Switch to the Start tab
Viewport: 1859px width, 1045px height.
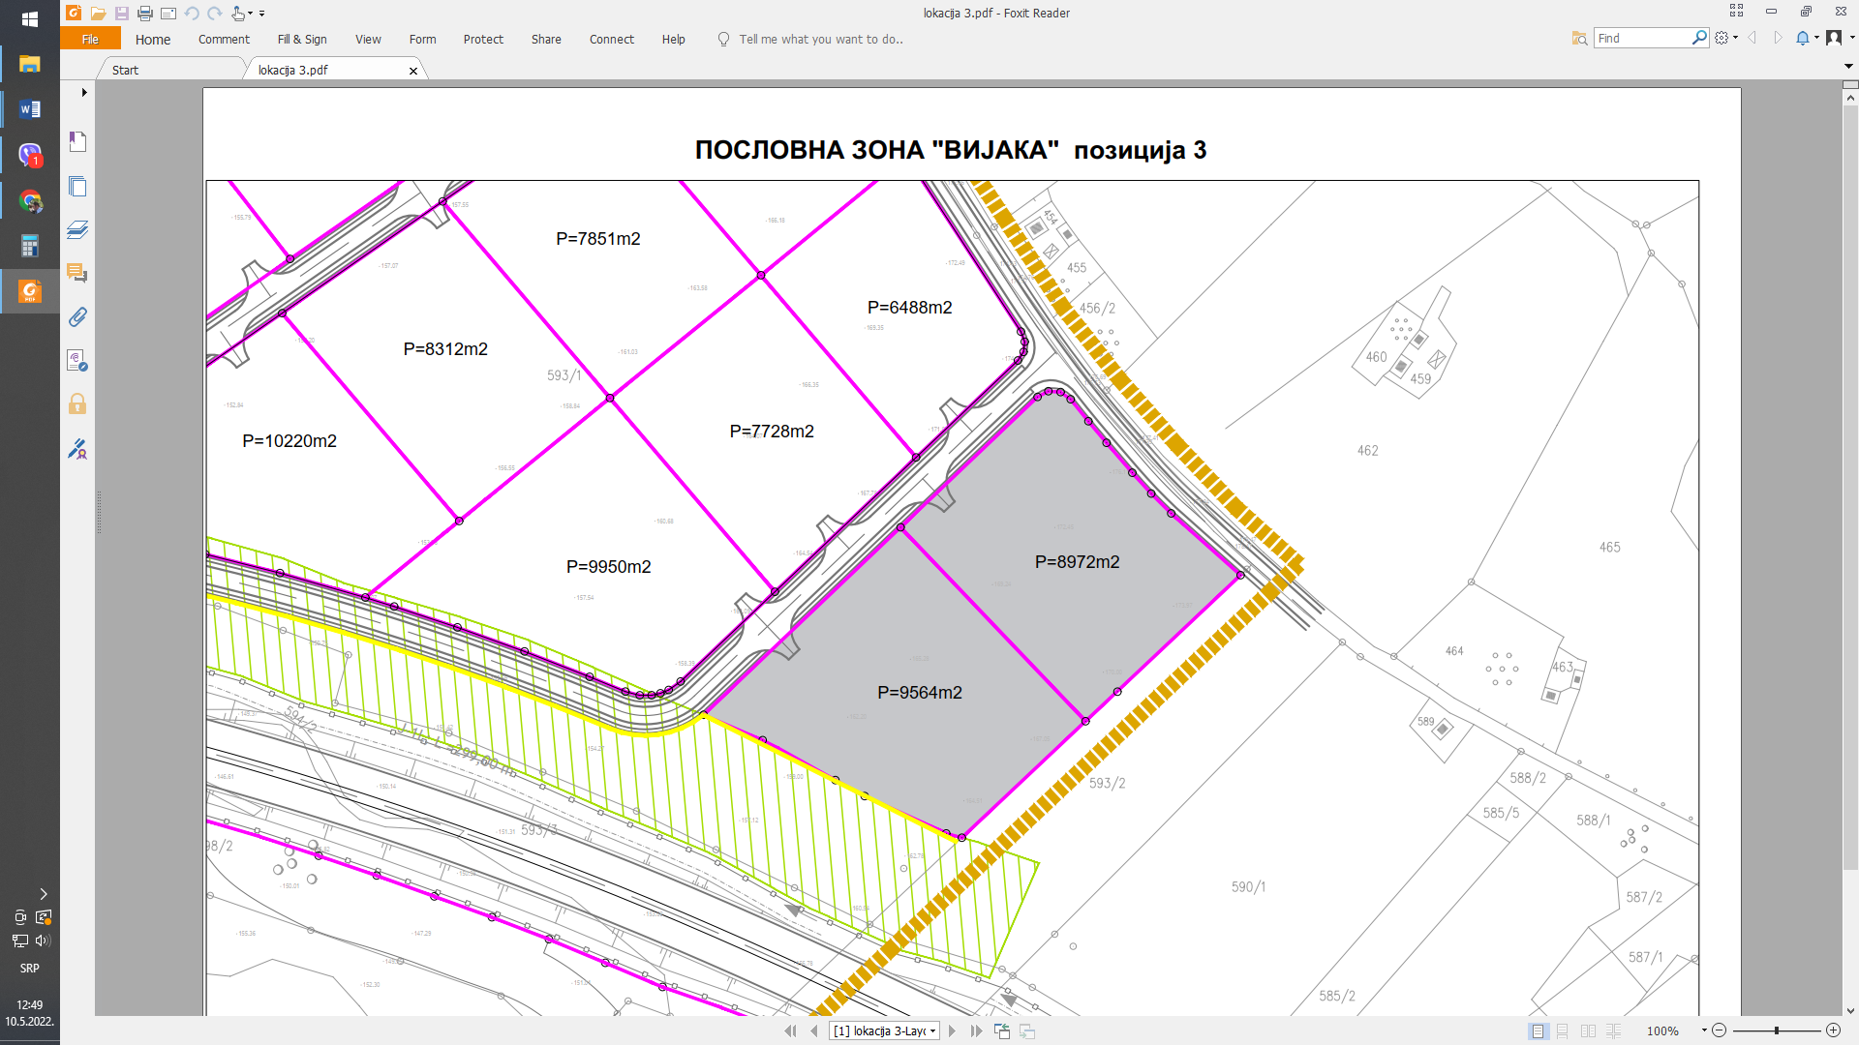tap(125, 71)
